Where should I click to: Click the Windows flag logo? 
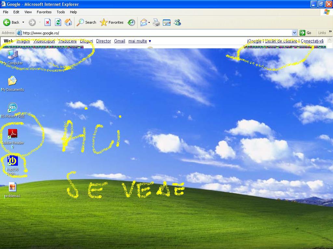click(x=327, y=12)
